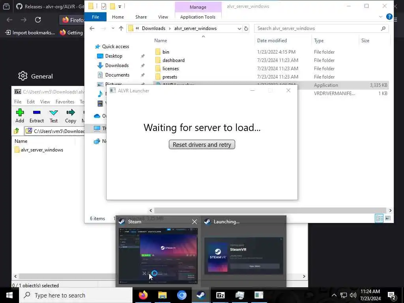404x303 pixels.
Task: Close the Steam preview thumbnail
Action: click(x=195, y=222)
